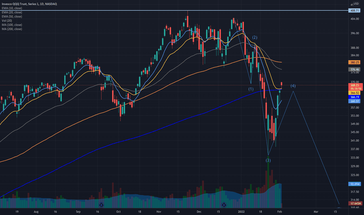The image size is (364, 215).
Task: Toggle the MA (200, close) indicator legend
Action: coord(12,29)
